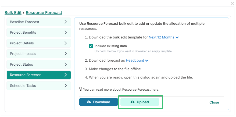The image size is (236, 117).
Task: Click the chevron on Resource Forecast item
Action: [x=66, y=75]
